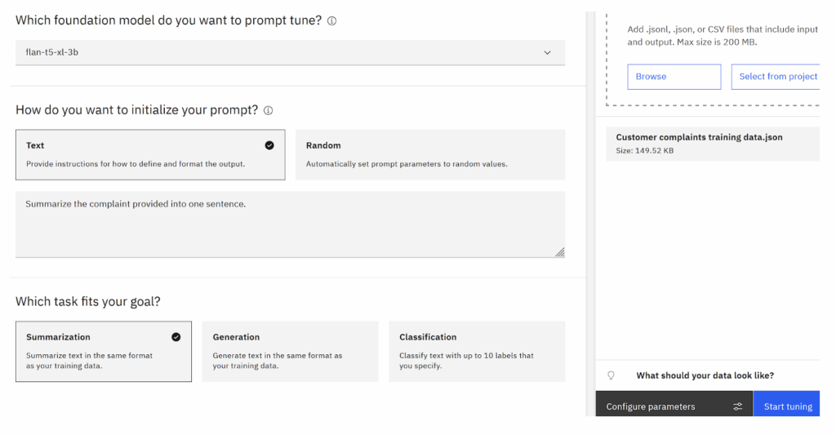The image size is (836, 435).
Task: Choose the Summarization task card
Action: 104,351
